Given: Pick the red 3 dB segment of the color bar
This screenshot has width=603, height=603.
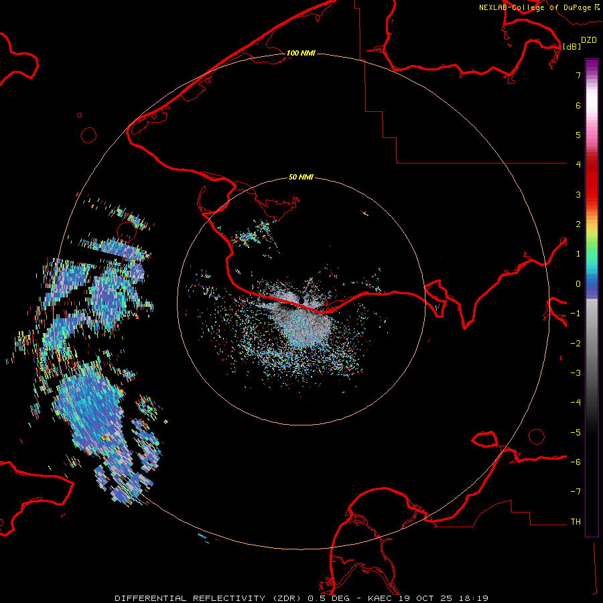Looking at the screenshot, I should click(x=592, y=194).
